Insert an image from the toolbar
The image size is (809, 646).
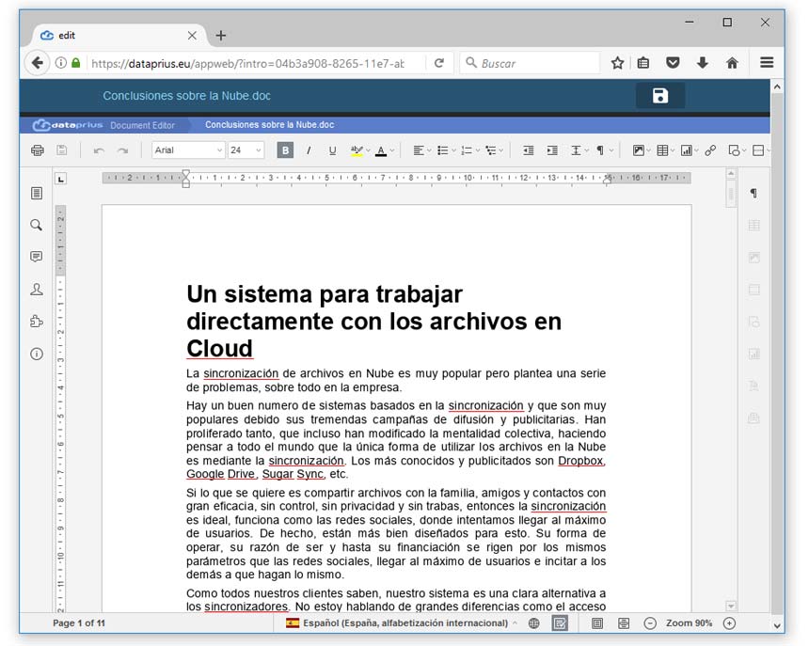pyautogui.click(x=639, y=150)
